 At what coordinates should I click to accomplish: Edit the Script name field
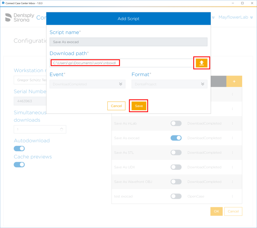click(128, 42)
